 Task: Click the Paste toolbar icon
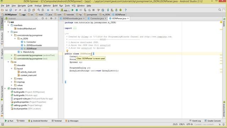coord(34,10)
